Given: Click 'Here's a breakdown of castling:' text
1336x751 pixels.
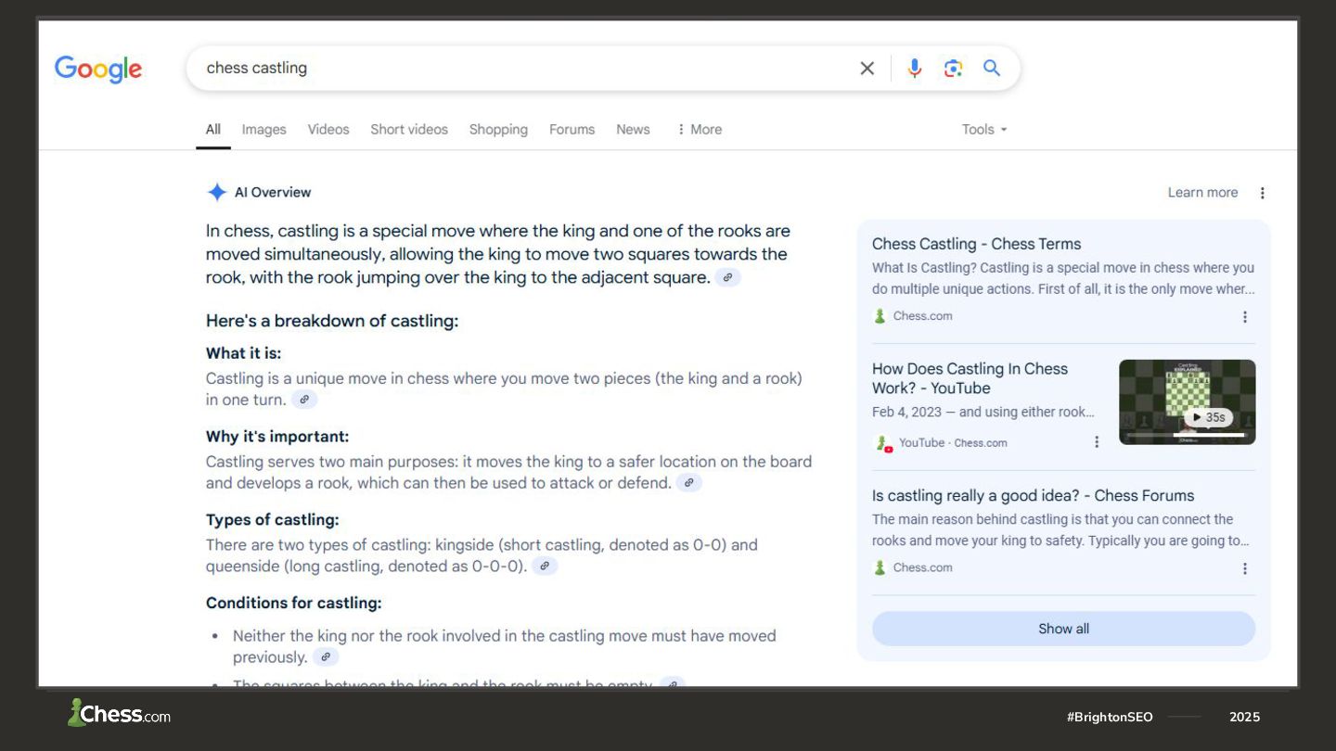Looking at the screenshot, I should 332,321.
